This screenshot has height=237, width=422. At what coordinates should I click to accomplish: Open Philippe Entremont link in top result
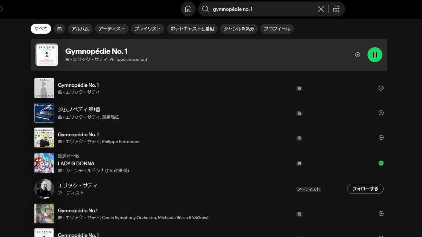[x=128, y=60]
